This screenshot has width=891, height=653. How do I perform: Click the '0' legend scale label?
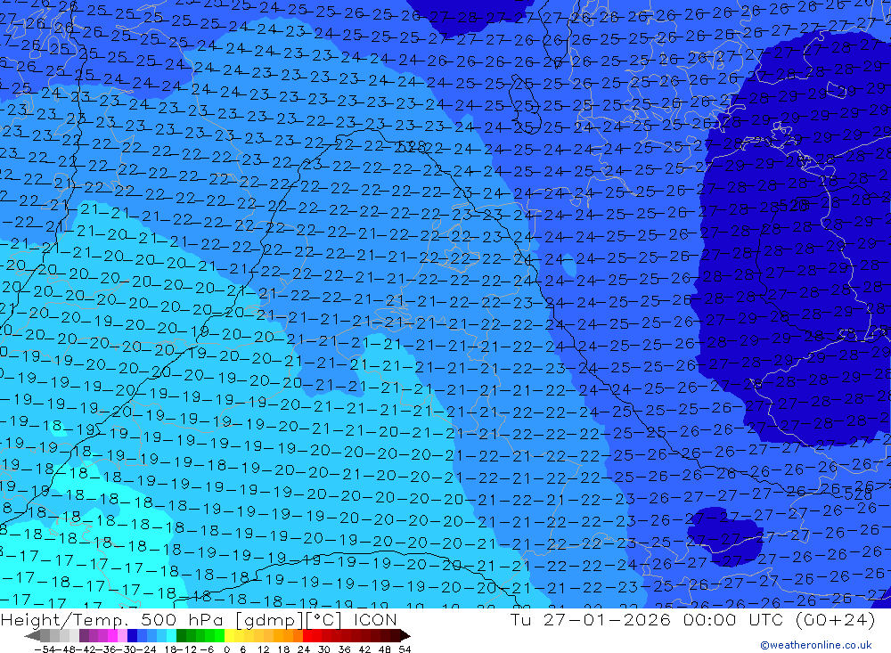226,649
